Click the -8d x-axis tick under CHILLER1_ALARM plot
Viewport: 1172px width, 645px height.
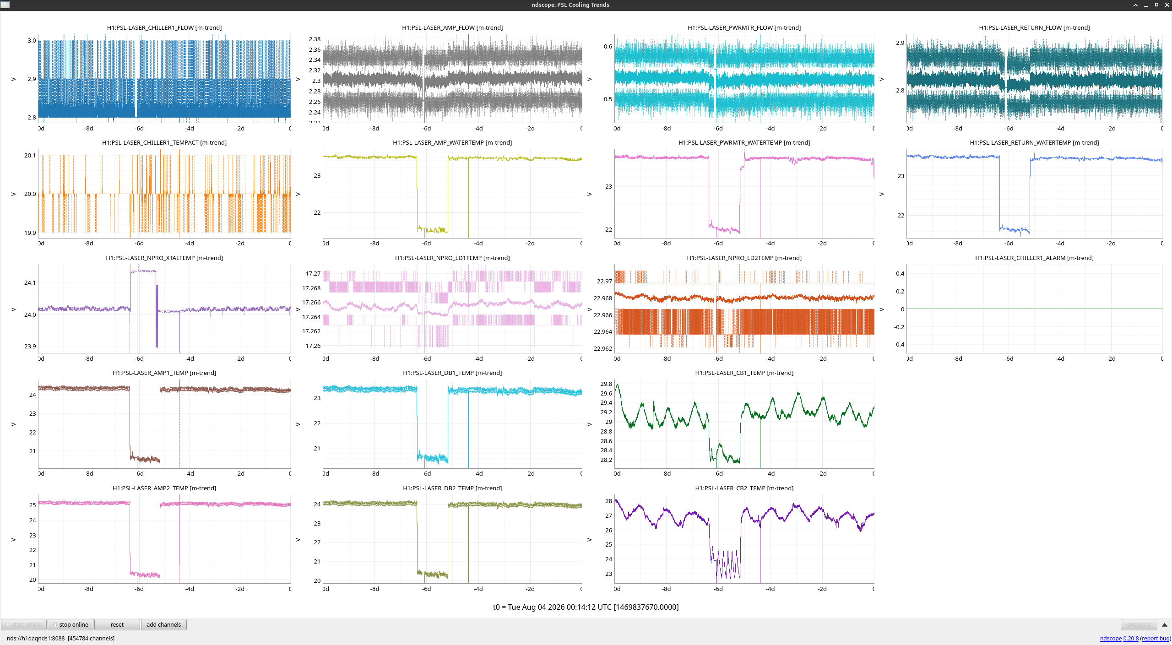(x=958, y=358)
